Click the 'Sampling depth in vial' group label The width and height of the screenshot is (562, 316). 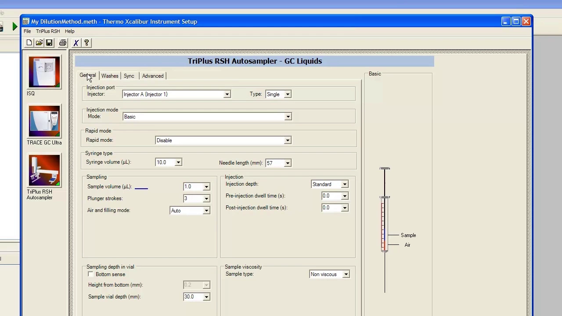coord(110,267)
